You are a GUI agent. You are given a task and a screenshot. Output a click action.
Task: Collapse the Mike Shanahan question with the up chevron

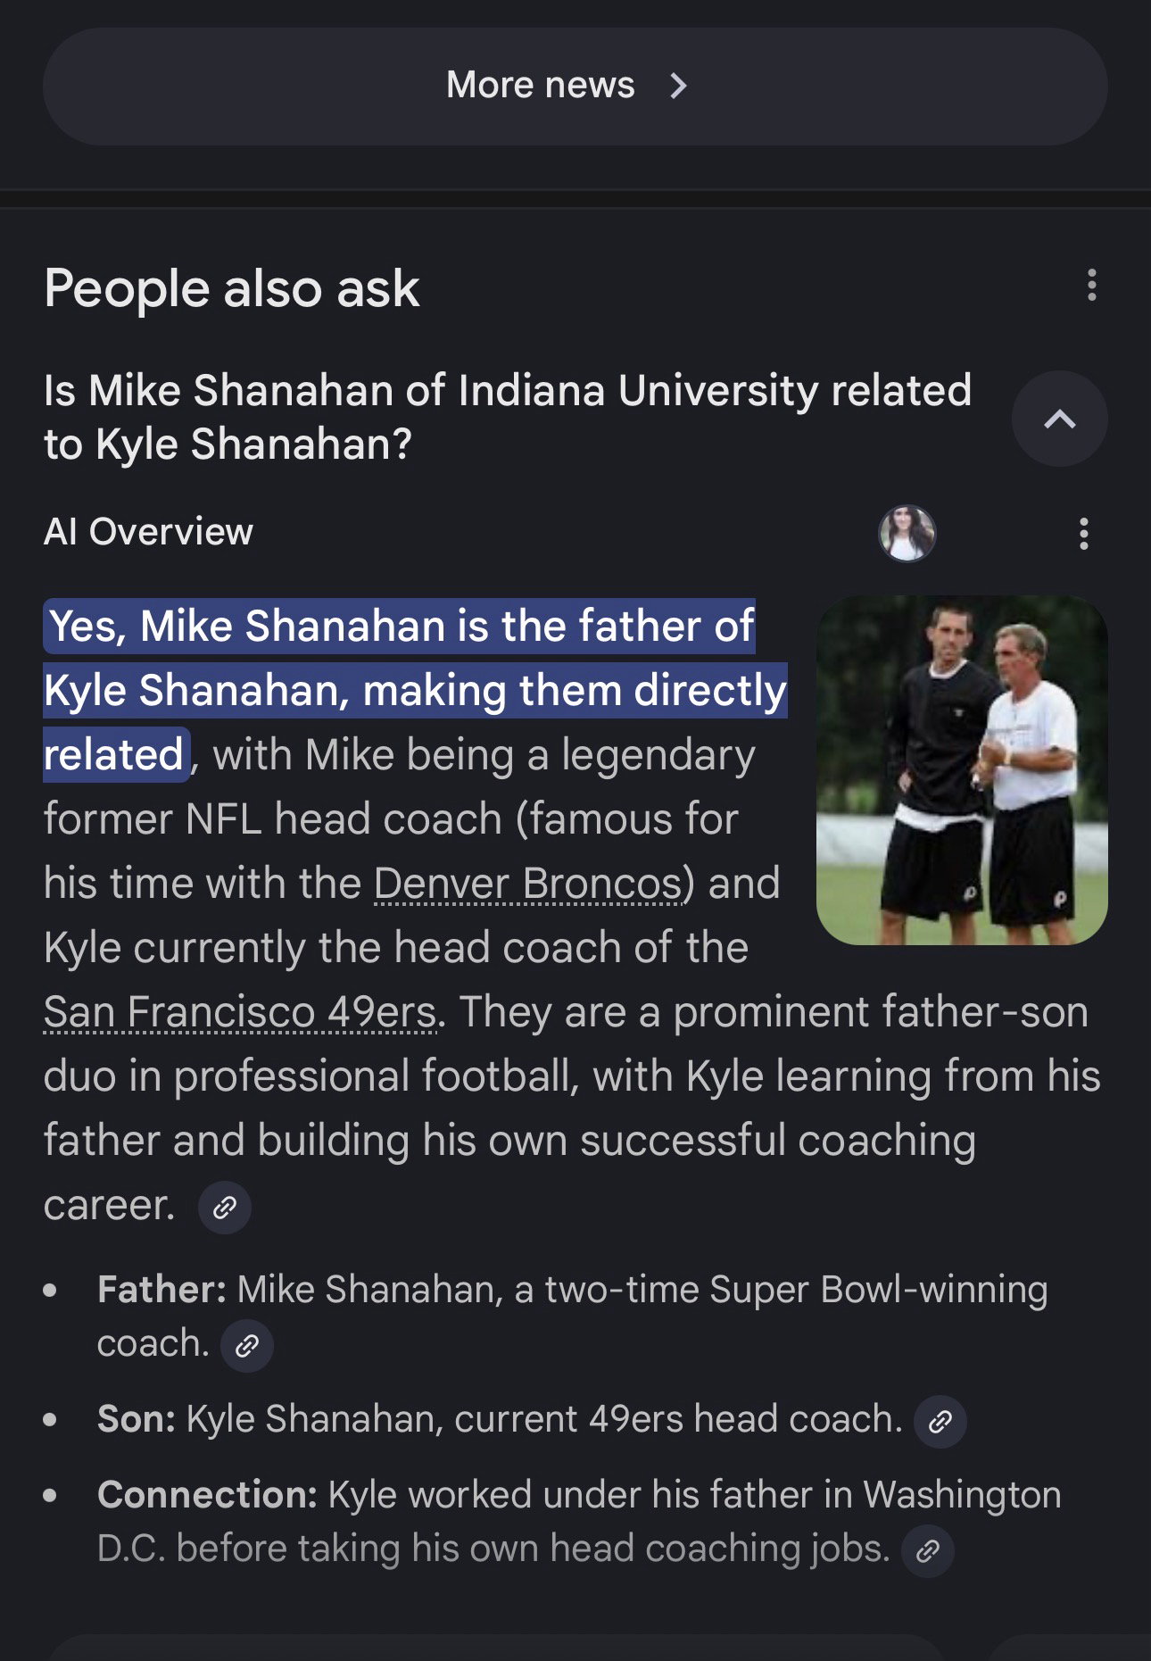point(1059,419)
